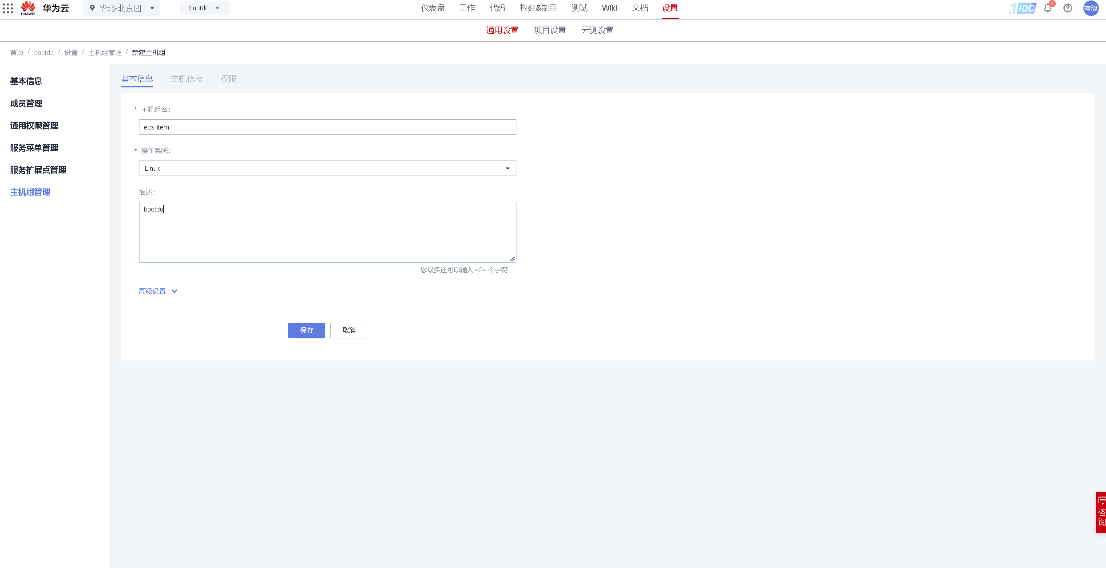Open 主机组管理 breadcrumb link
Image resolution: width=1106 pixels, height=568 pixels.
(x=105, y=52)
